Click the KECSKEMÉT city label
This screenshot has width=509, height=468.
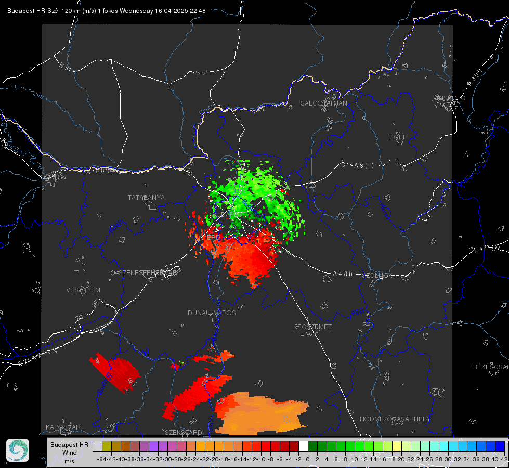pos(312,327)
